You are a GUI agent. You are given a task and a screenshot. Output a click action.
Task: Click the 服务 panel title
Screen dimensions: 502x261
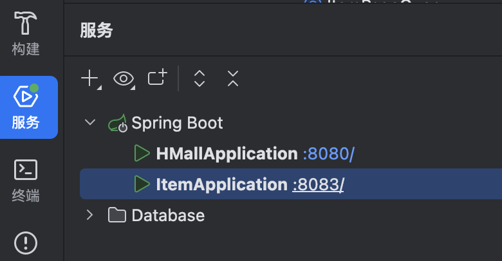[97, 30]
